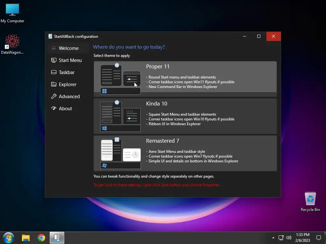Click 'Corner taskbar icons open Win10 flyouts' text

tap(191, 119)
